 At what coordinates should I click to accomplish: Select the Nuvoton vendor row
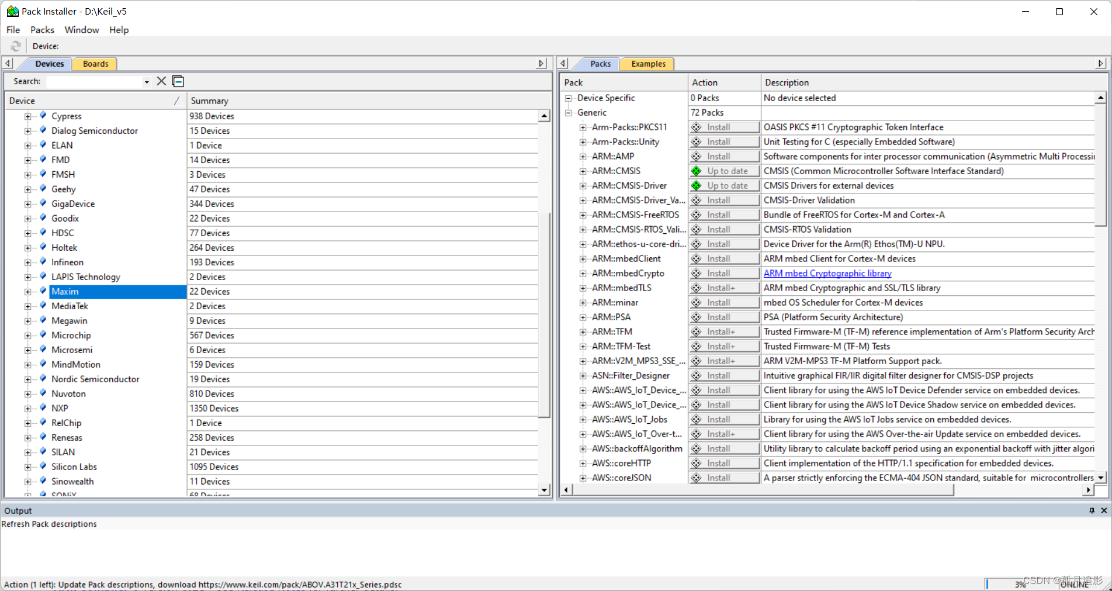tap(68, 393)
